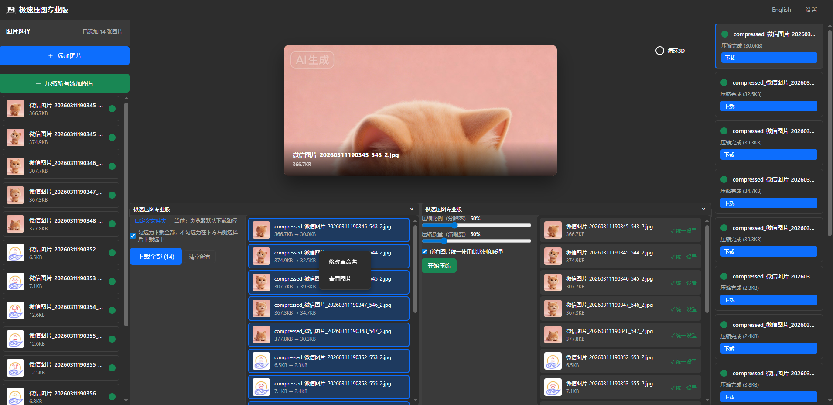Click green status dot of first 366.7KB image
Image resolution: width=833 pixels, height=405 pixels.
pos(112,109)
